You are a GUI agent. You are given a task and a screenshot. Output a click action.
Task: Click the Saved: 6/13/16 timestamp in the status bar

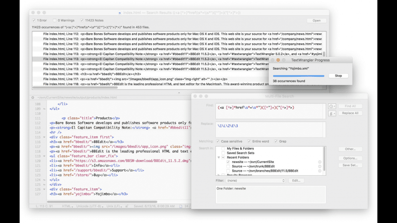point(154,206)
